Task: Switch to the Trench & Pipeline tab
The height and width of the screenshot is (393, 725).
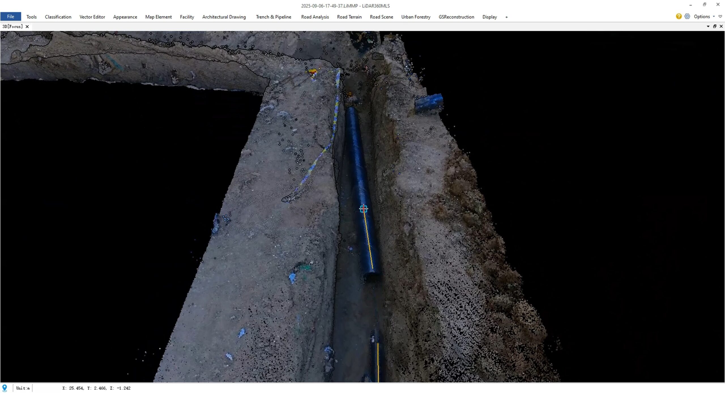Action: pyautogui.click(x=273, y=17)
